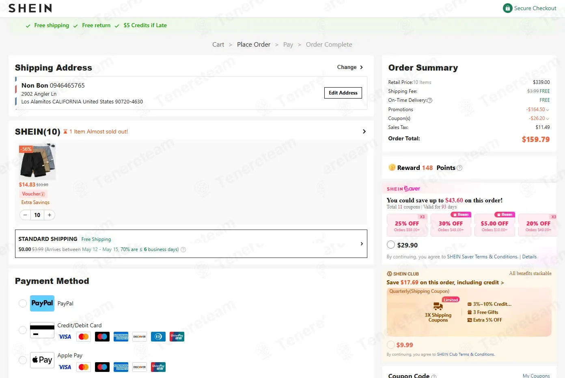
Task: Expand the Promotions discount details
Action: point(548,110)
